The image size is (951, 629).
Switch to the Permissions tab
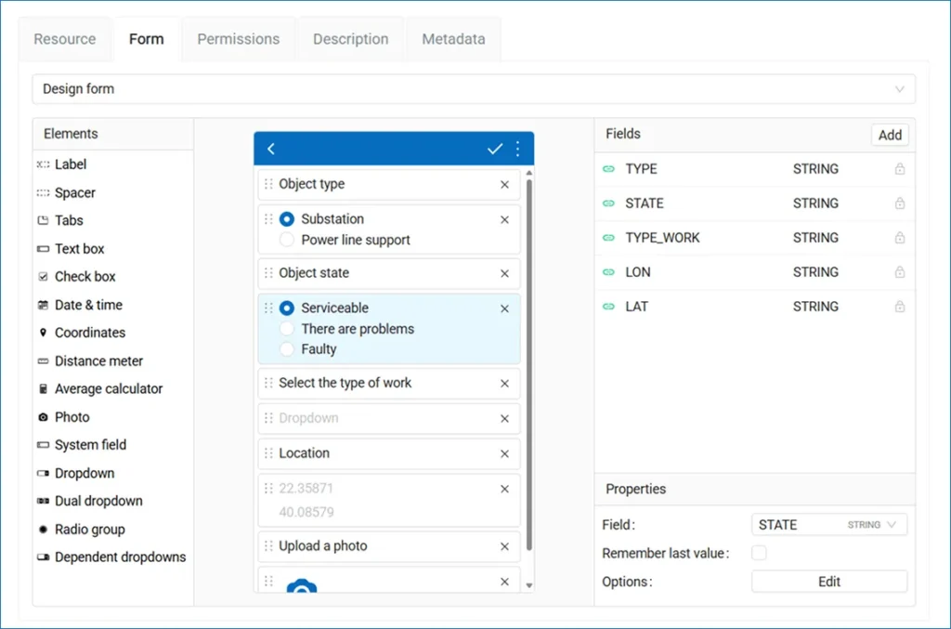tap(238, 39)
